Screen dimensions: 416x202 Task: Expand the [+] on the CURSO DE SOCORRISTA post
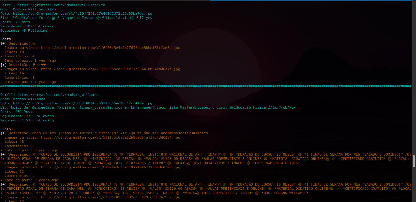pos(3,154)
